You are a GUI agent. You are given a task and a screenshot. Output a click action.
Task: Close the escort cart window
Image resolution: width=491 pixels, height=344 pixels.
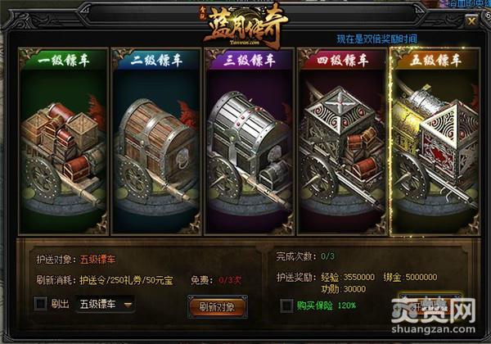point(471,21)
